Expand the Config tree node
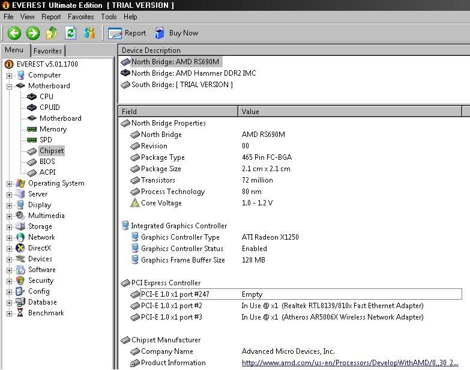Viewport: 470px width, 370px height. [x=9, y=292]
